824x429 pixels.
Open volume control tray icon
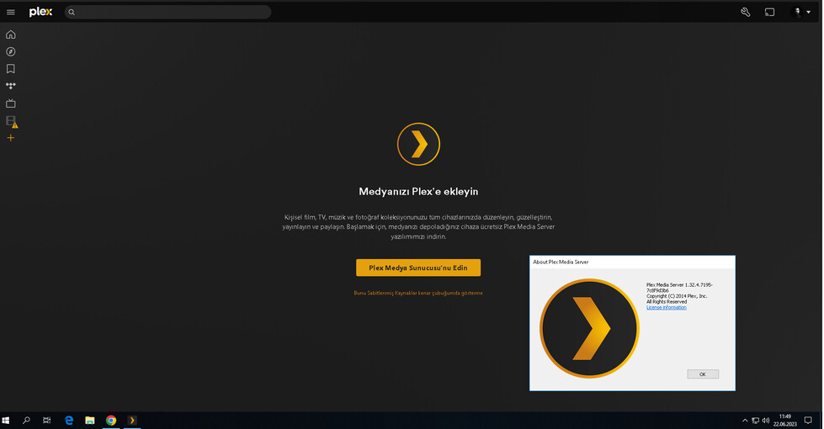tap(766, 420)
